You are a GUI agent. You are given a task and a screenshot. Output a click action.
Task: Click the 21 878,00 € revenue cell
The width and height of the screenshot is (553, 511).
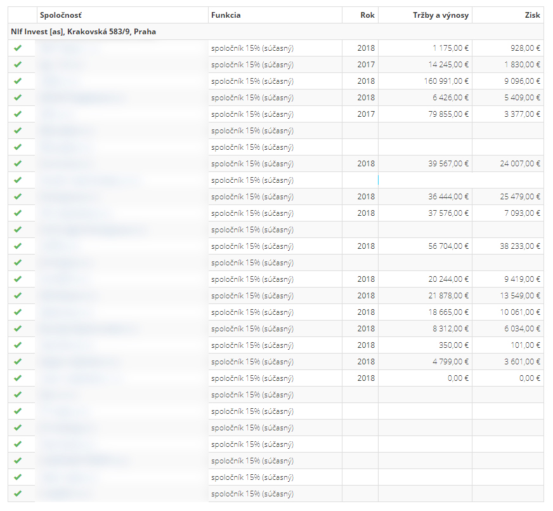[x=448, y=296]
